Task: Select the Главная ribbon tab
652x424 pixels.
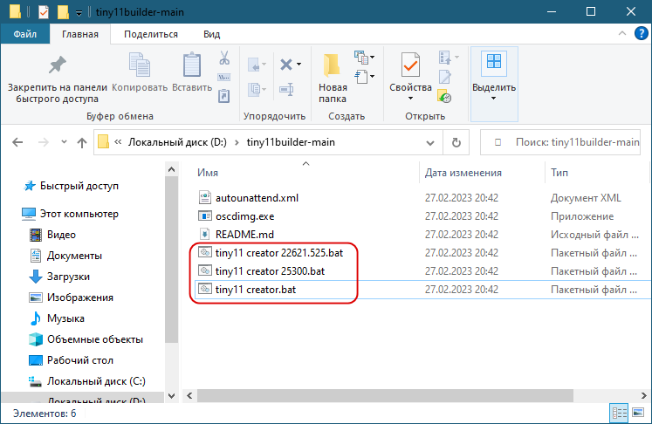Action: [x=80, y=34]
